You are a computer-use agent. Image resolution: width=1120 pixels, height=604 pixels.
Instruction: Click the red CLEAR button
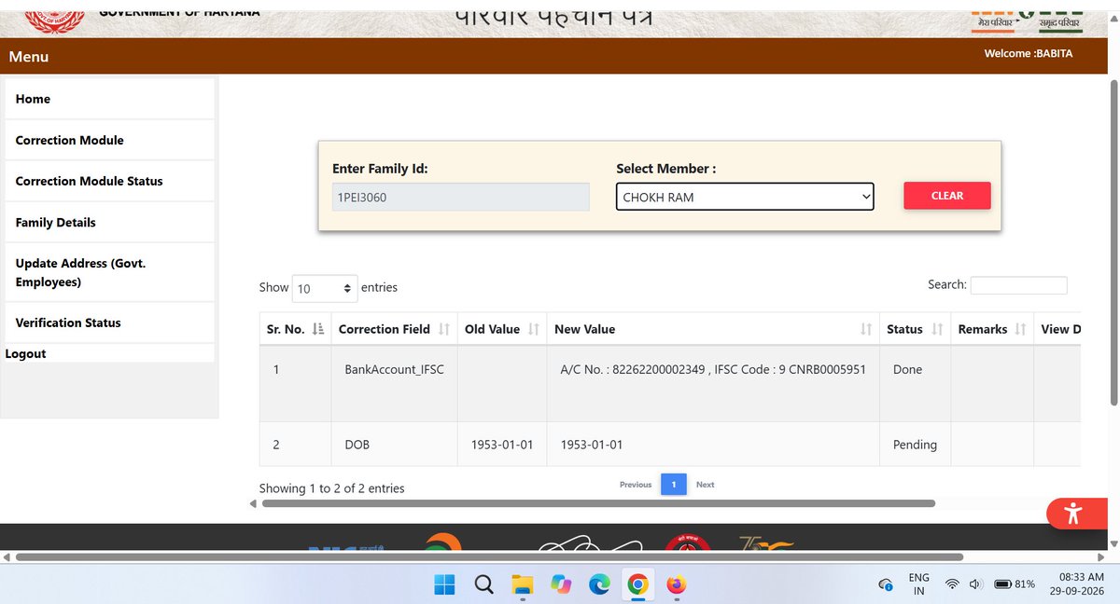point(947,196)
